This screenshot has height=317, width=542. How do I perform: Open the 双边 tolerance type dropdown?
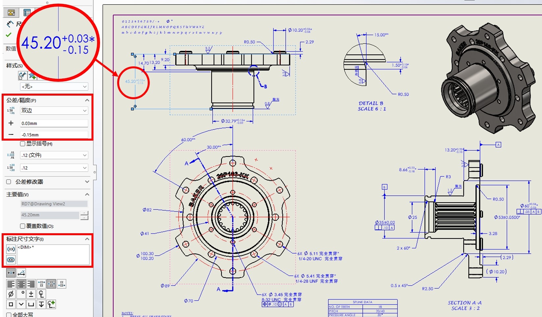(x=54, y=111)
